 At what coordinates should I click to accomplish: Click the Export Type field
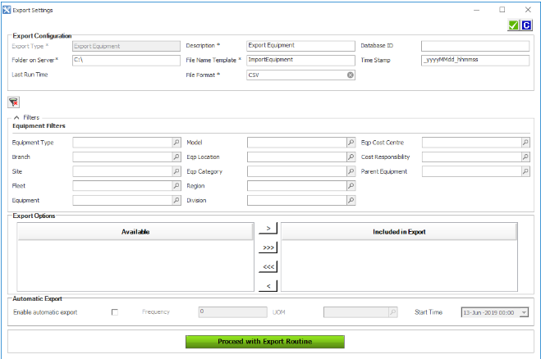(126, 46)
